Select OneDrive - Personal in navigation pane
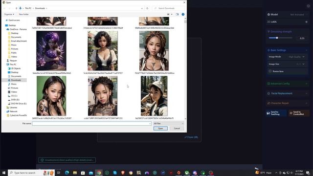 click(x=17, y=29)
